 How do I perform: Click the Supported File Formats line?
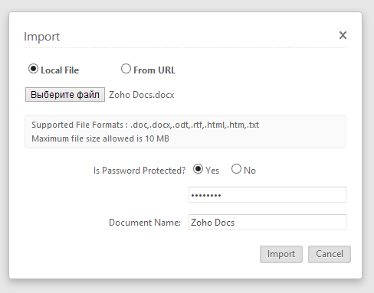pos(145,125)
